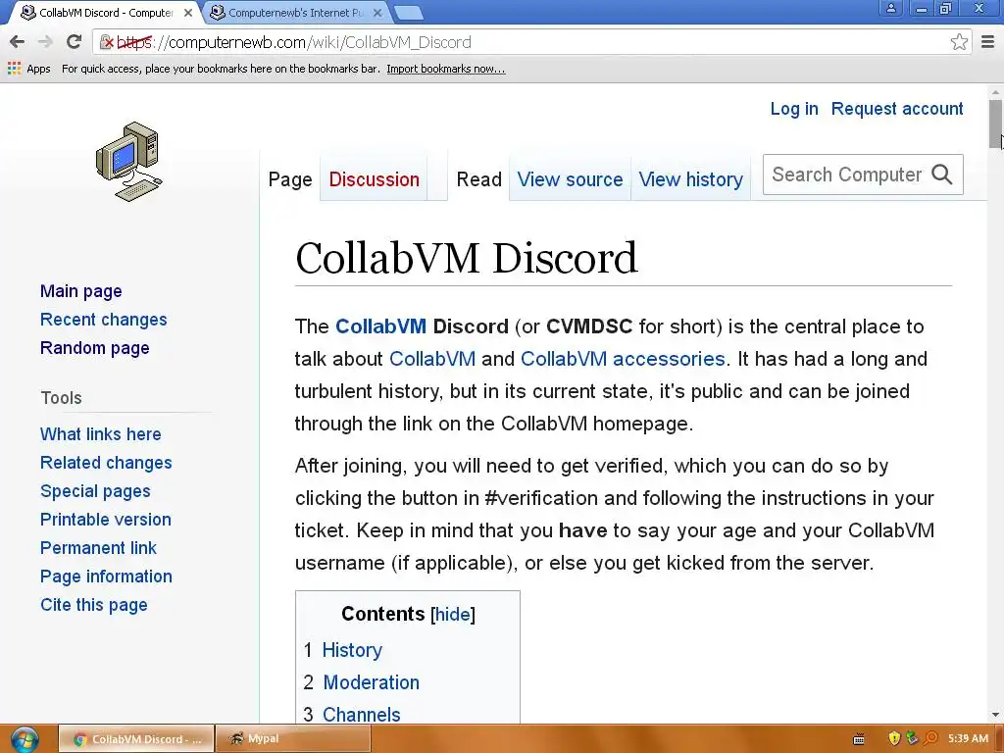Open the Chrome hamburger menu
This screenshot has height=753, width=1004.
click(987, 42)
